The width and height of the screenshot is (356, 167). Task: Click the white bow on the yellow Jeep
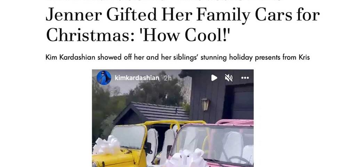tap(106, 145)
